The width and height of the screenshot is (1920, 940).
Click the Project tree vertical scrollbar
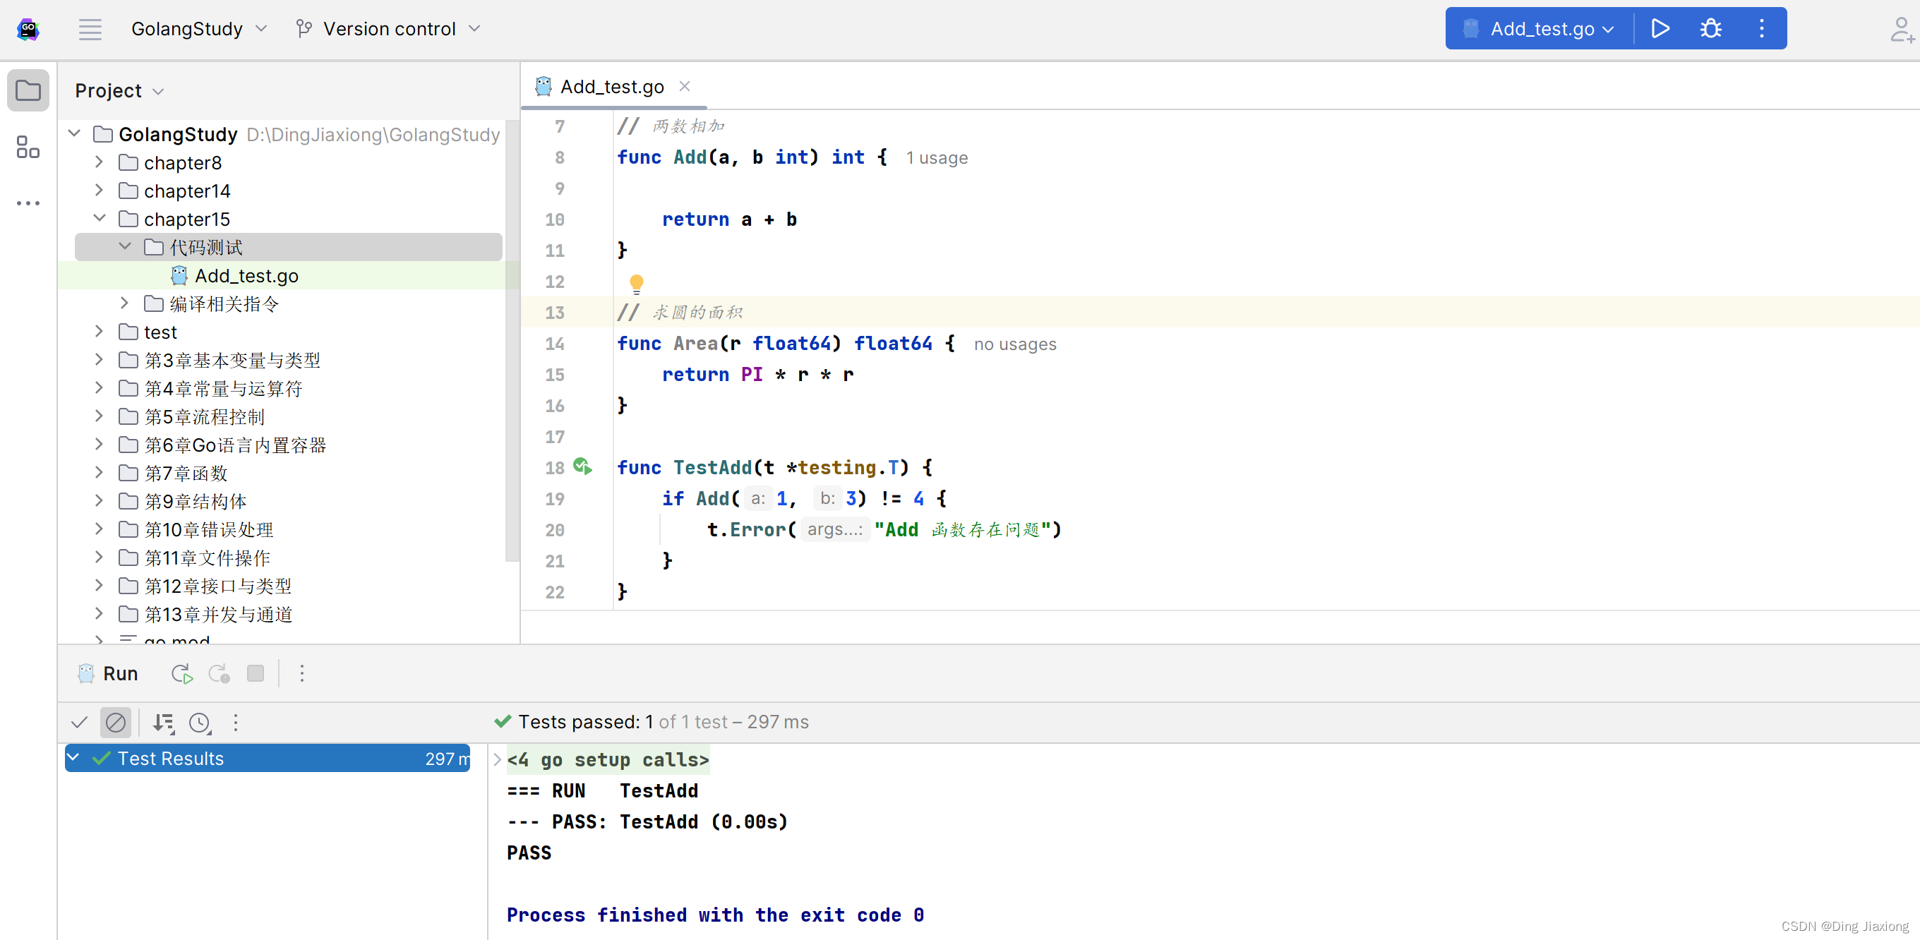510,339
